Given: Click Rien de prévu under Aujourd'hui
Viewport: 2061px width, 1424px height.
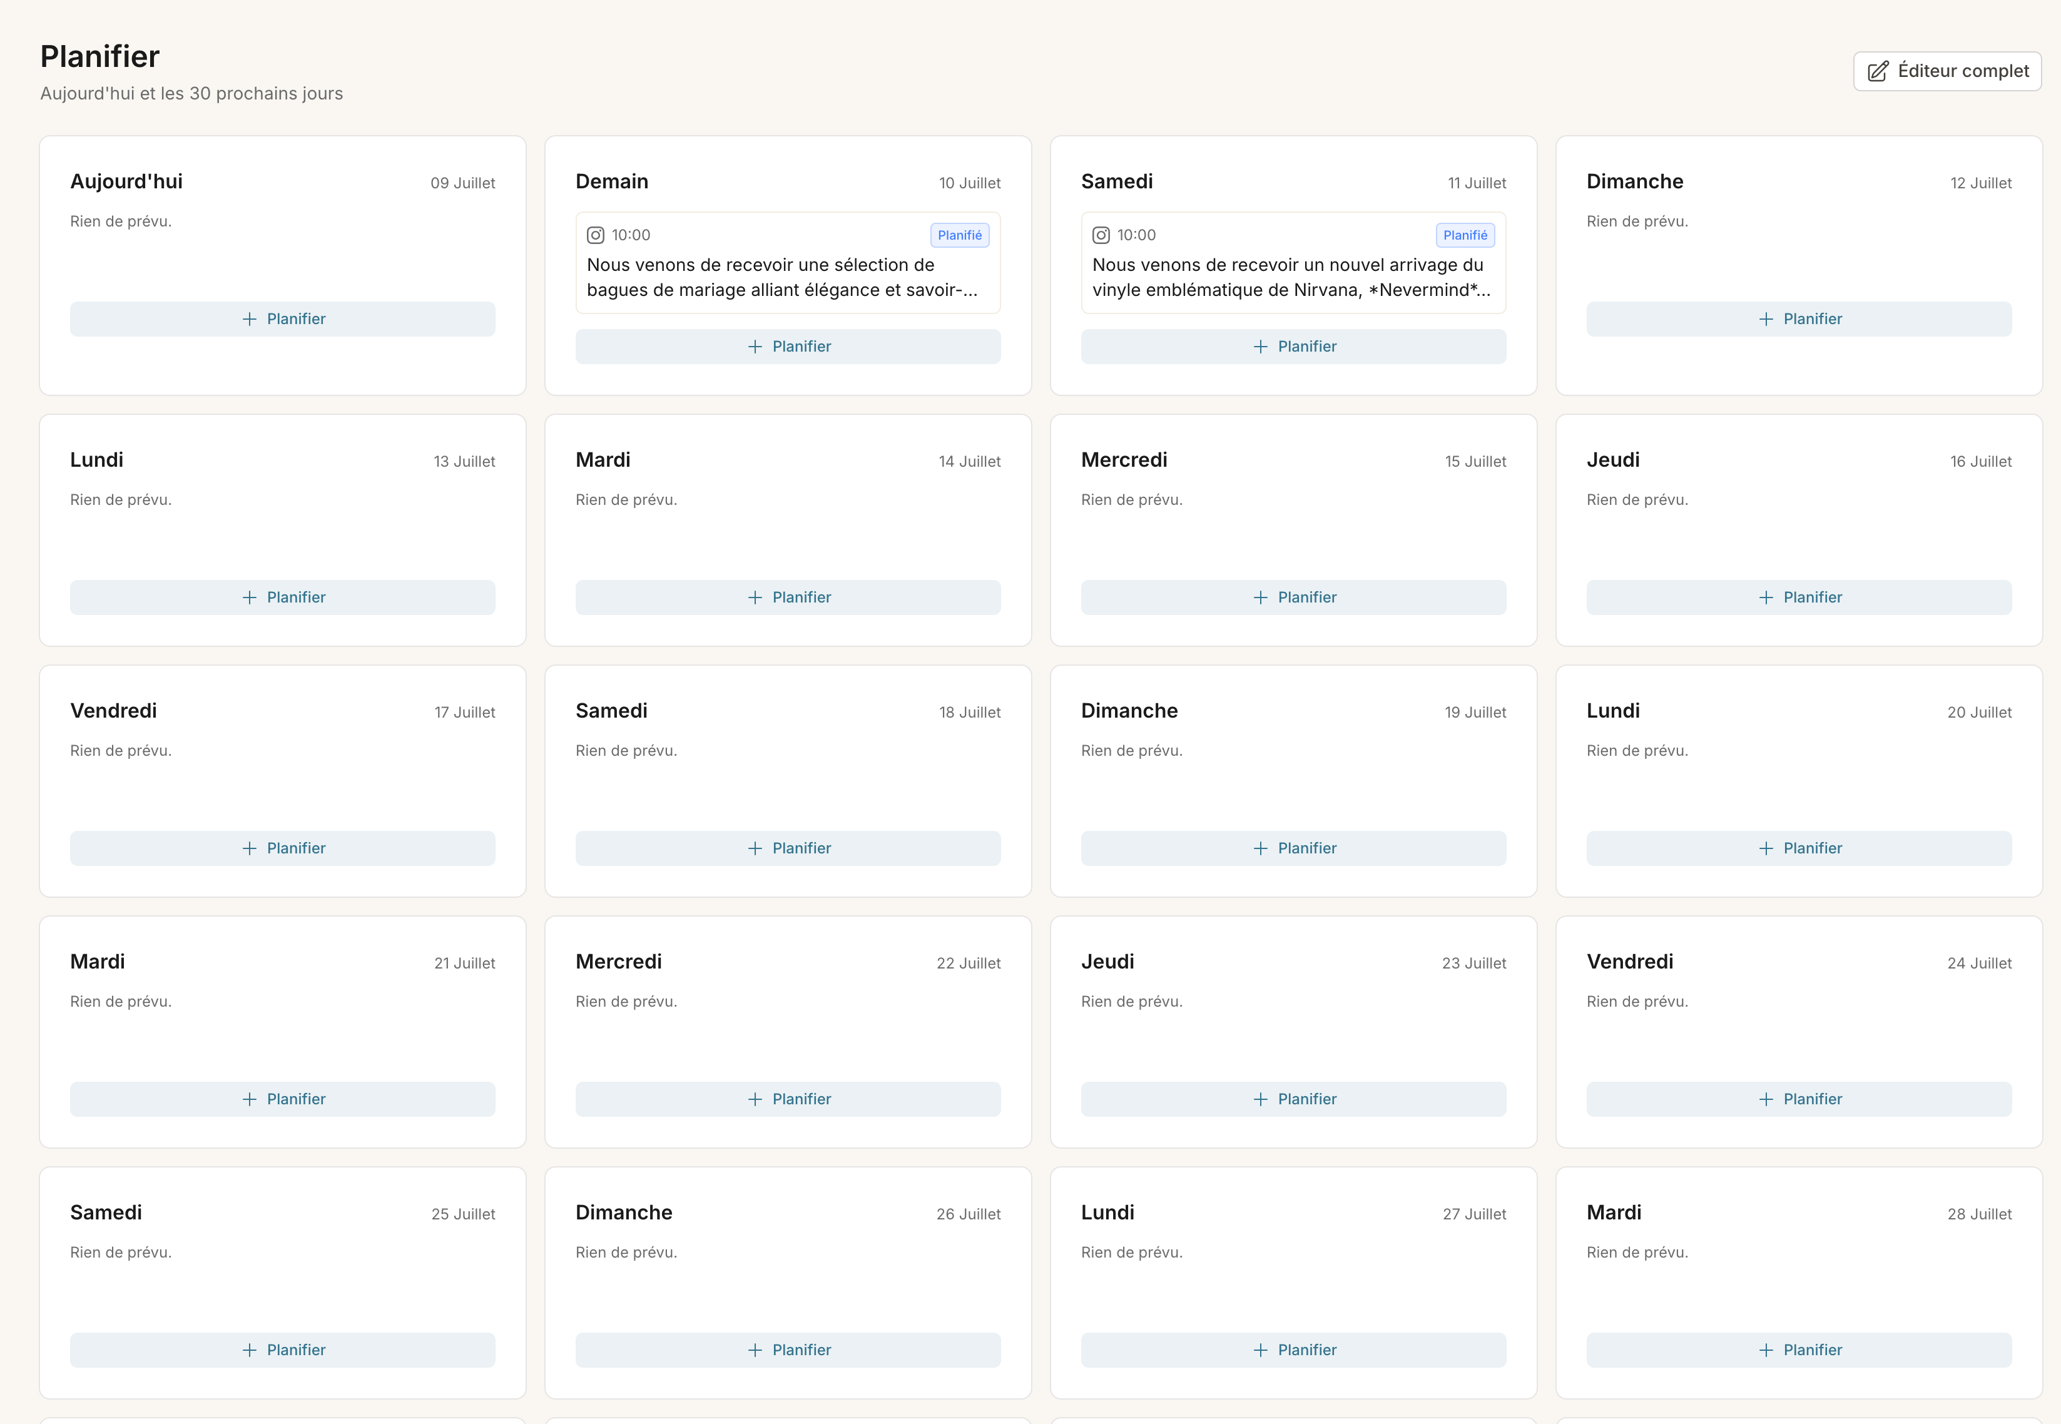Looking at the screenshot, I should point(121,221).
